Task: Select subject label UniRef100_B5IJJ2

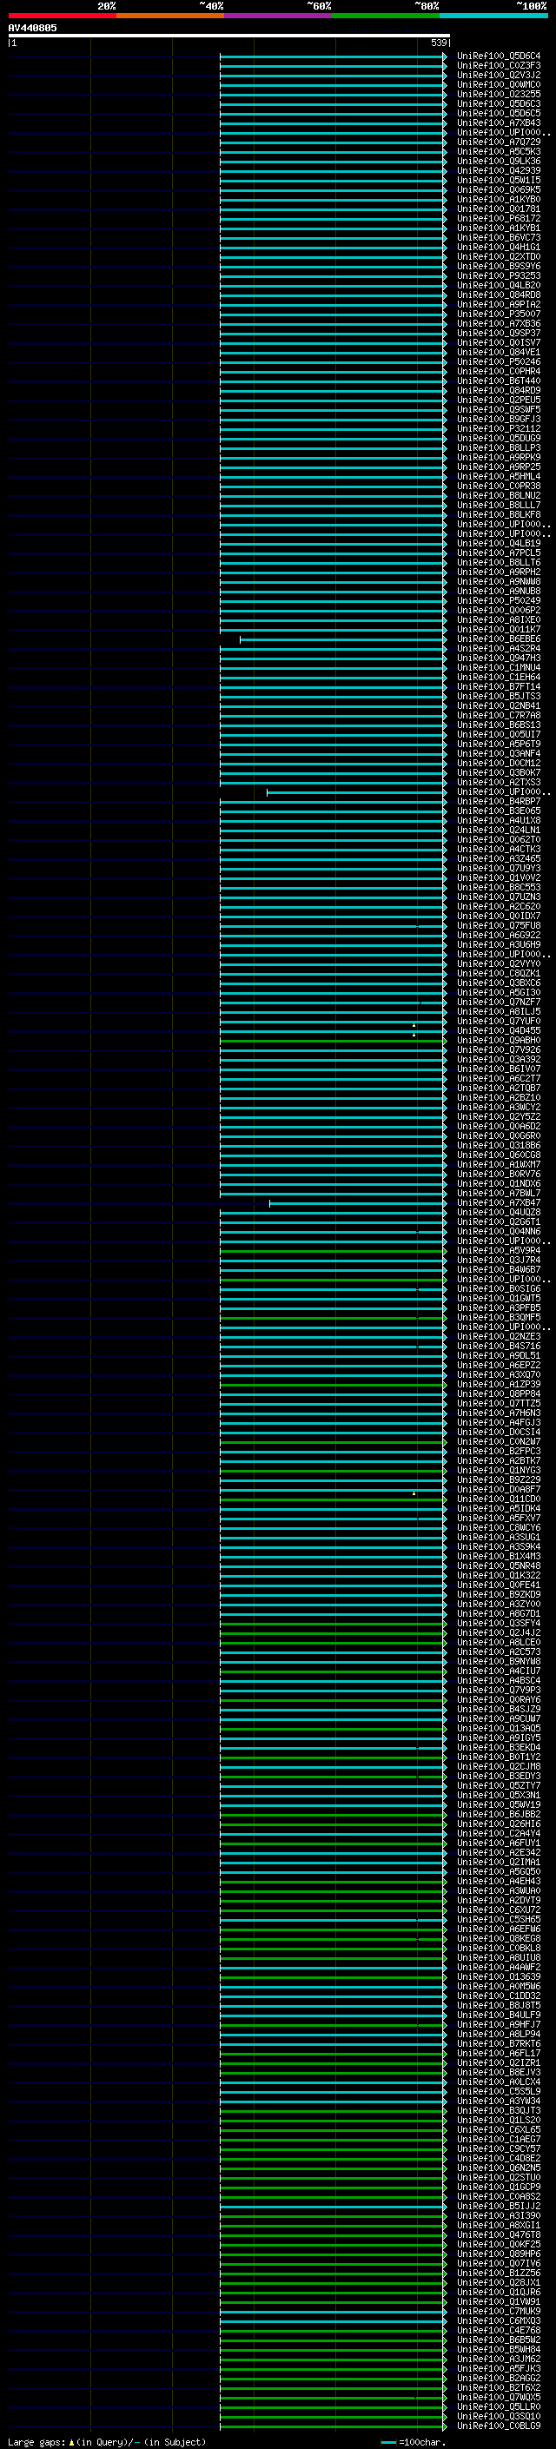Action: coord(498,2206)
